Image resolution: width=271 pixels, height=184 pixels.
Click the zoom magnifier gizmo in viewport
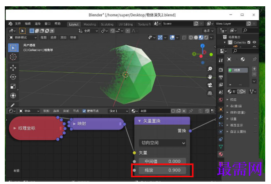[x=210, y=69]
